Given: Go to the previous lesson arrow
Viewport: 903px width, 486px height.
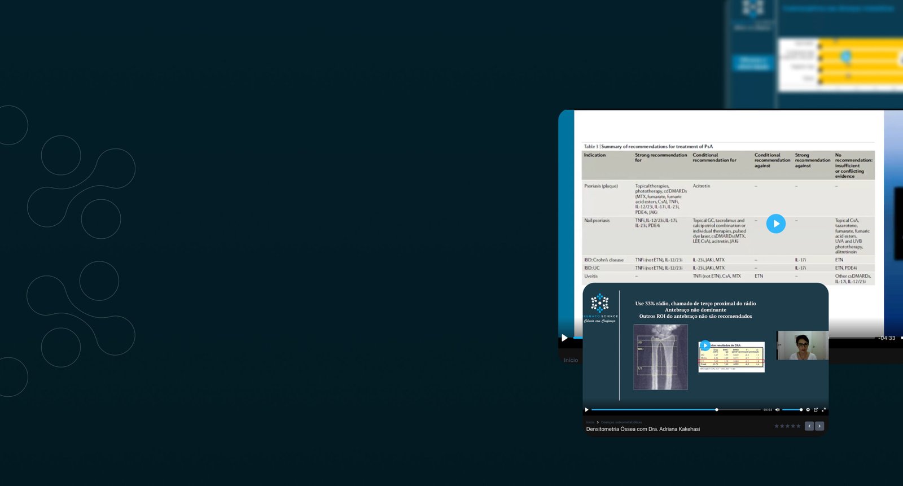Looking at the screenshot, I should pyautogui.click(x=809, y=426).
